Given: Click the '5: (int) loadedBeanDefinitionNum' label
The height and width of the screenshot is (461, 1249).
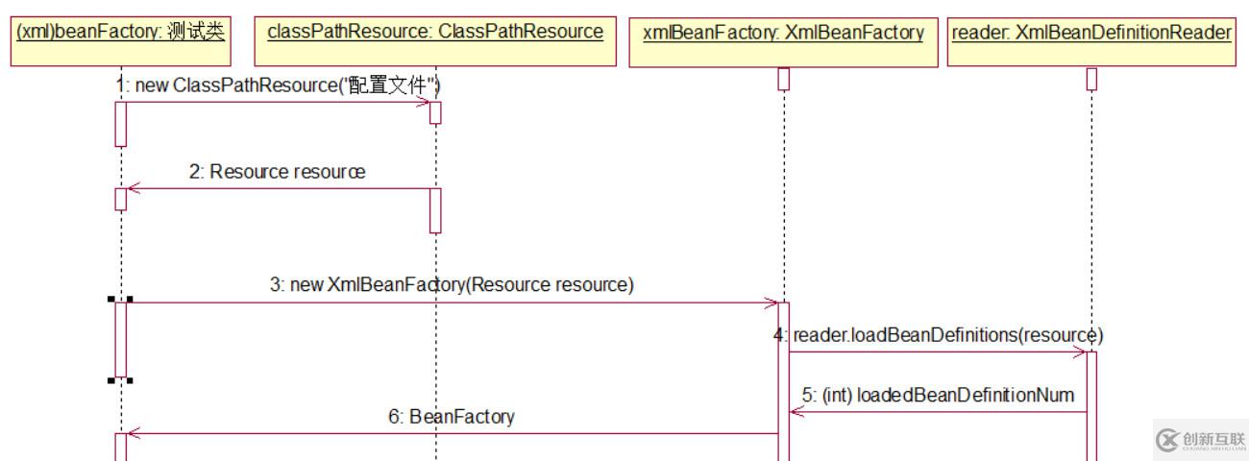Looking at the screenshot, I should point(938,395).
